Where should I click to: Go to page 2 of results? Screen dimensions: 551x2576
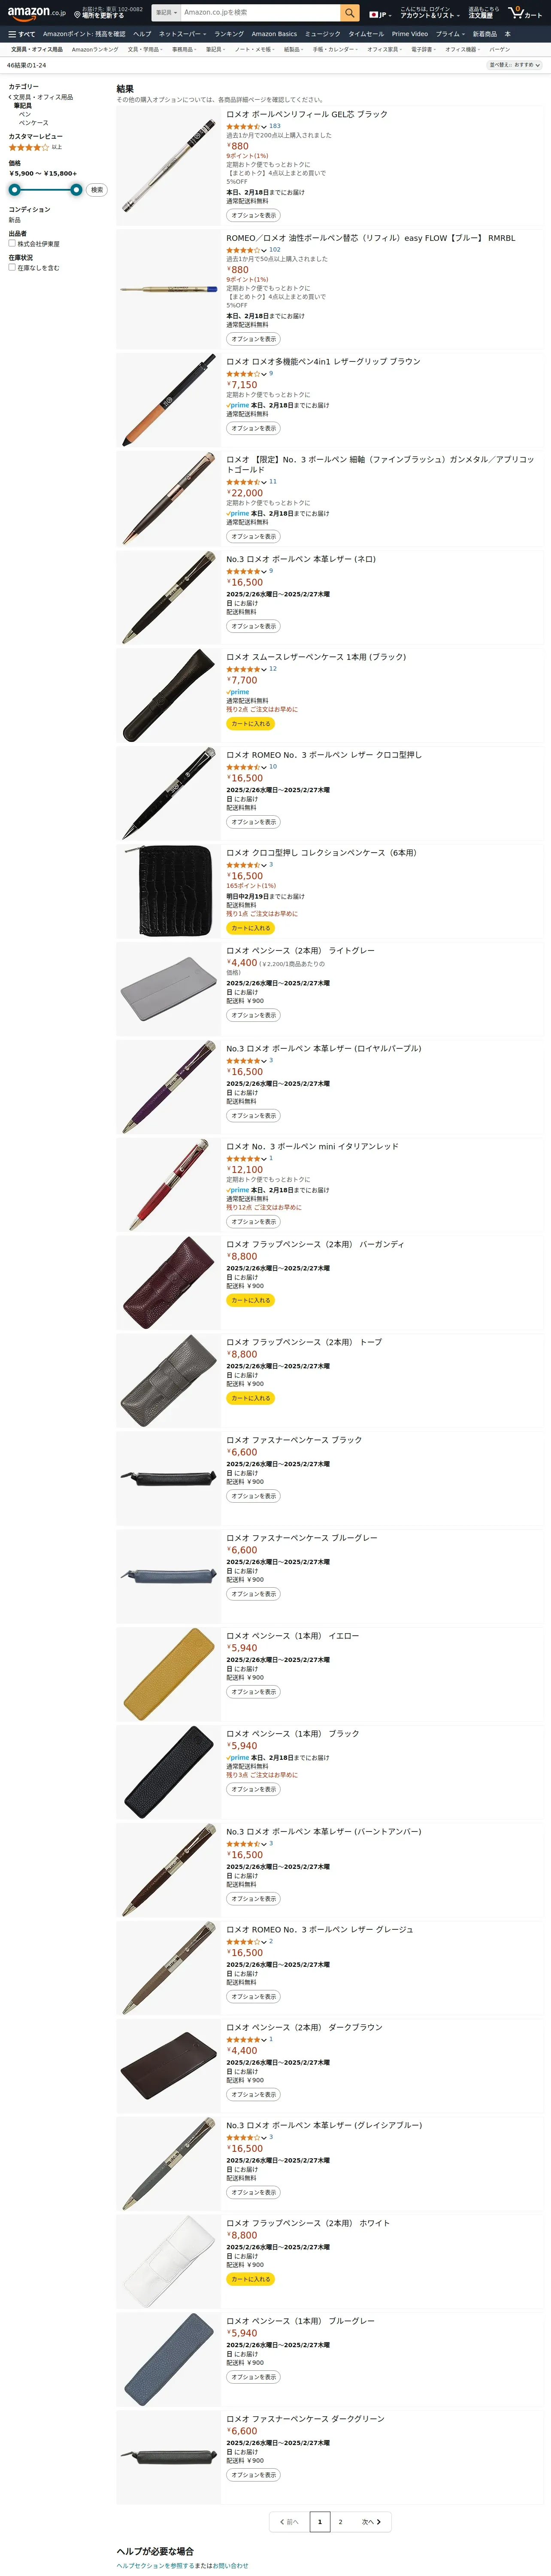click(x=340, y=2522)
